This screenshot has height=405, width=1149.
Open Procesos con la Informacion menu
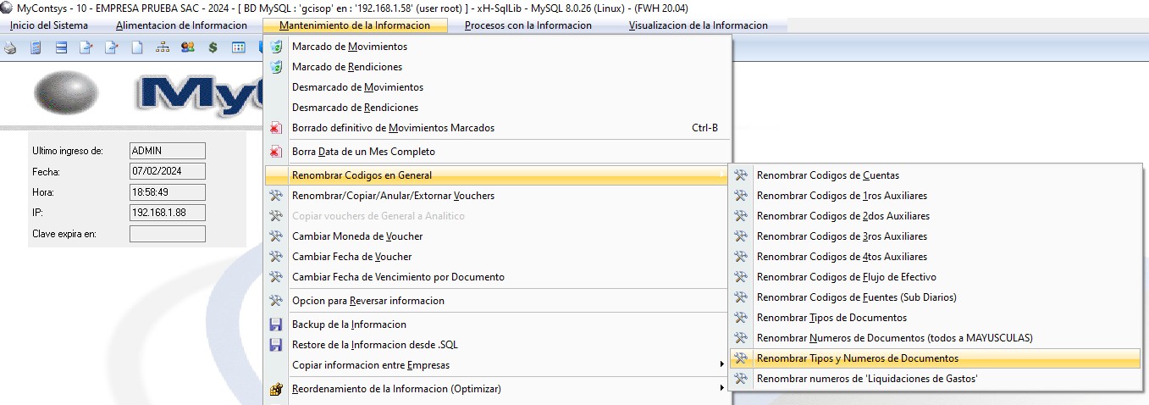(528, 25)
